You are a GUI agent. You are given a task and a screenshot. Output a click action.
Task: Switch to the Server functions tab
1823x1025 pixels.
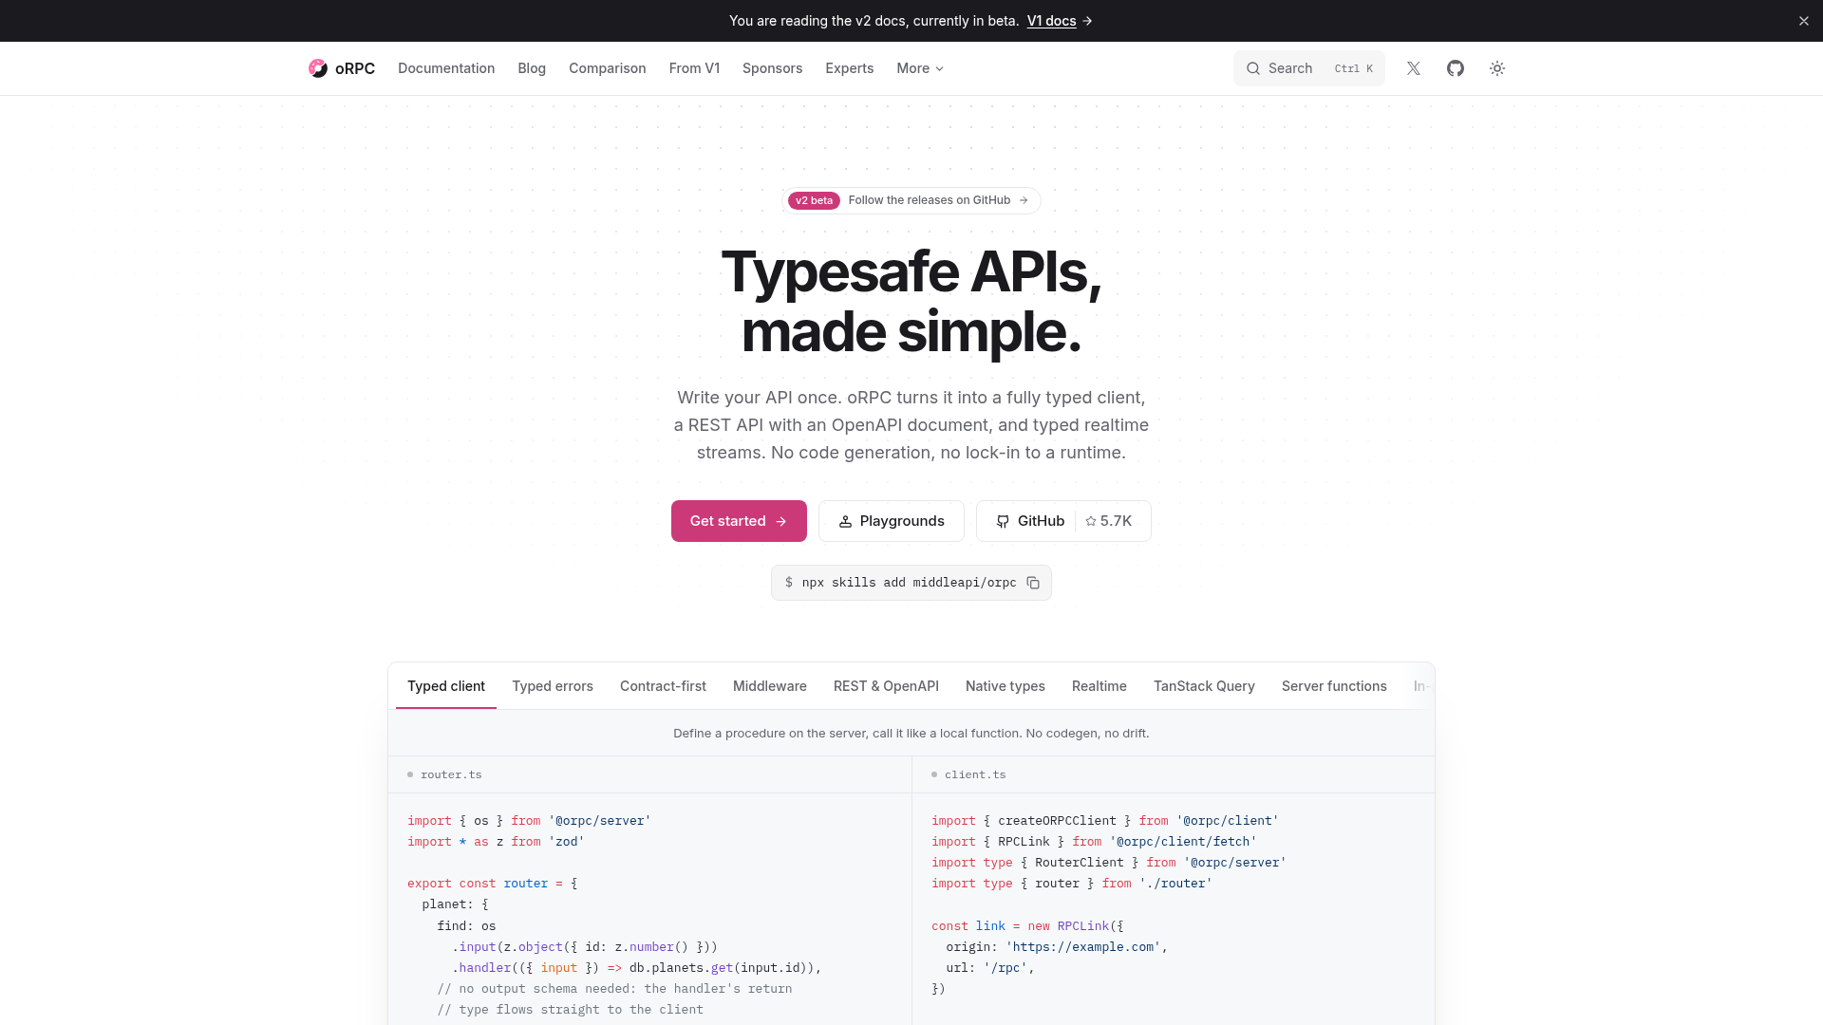(x=1334, y=686)
